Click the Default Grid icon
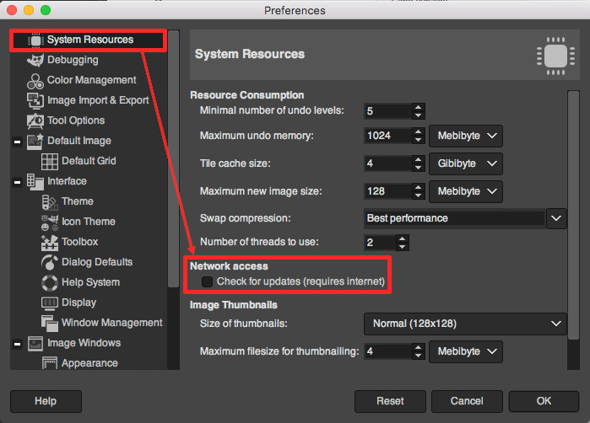The width and height of the screenshot is (590, 423). click(x=50, y=162)
